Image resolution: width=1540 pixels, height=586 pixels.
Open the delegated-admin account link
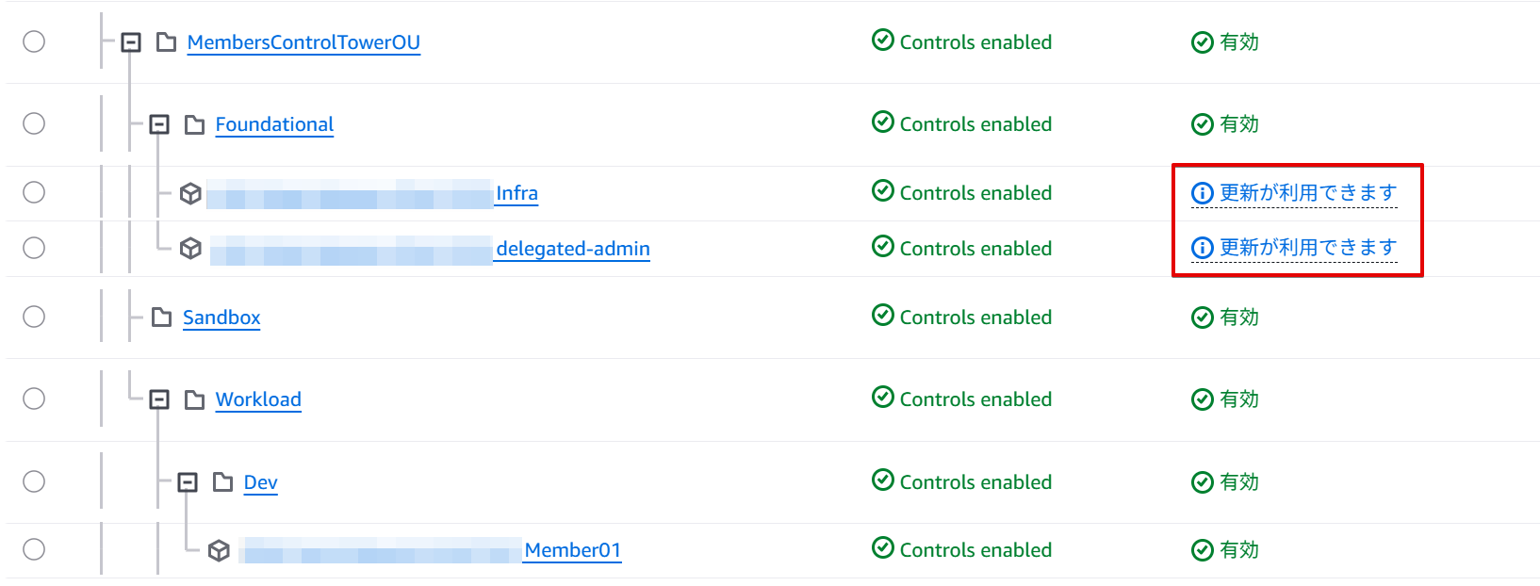point(572,249)
